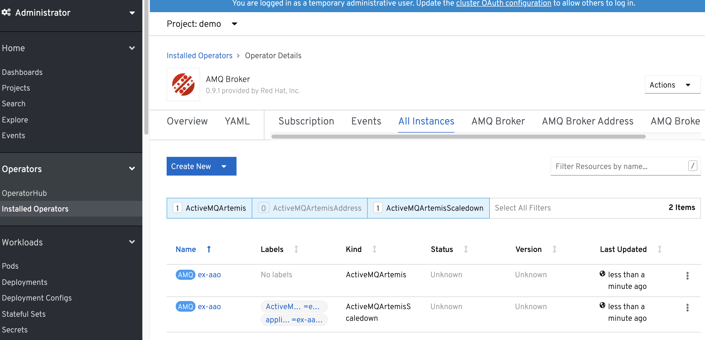The width and height of the screenshot is (705, 340).
Task: Open kebab menu for ActiveMQArtemisScaledown row
Action: pos(687,307)
